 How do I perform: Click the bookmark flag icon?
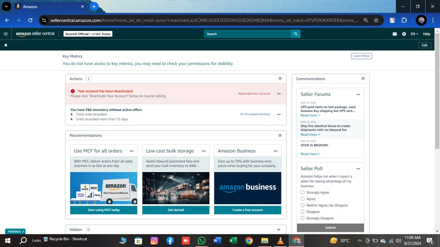(x=5, y=45)
